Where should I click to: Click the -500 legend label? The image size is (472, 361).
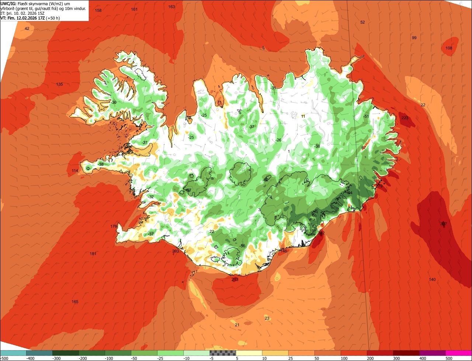(4, 358)
